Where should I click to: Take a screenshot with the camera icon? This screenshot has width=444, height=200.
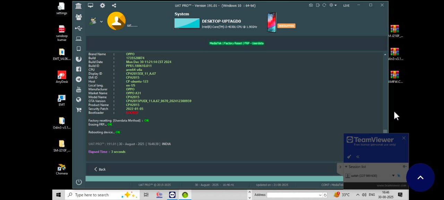point(311,5)
